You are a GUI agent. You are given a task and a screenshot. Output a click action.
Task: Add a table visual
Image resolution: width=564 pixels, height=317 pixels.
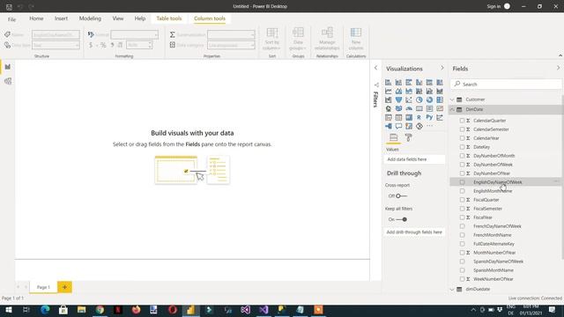tap(398, 117)
